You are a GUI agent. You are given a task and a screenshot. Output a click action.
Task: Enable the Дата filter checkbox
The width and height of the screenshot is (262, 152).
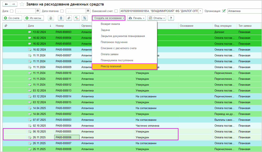click(x=12, y=11)
